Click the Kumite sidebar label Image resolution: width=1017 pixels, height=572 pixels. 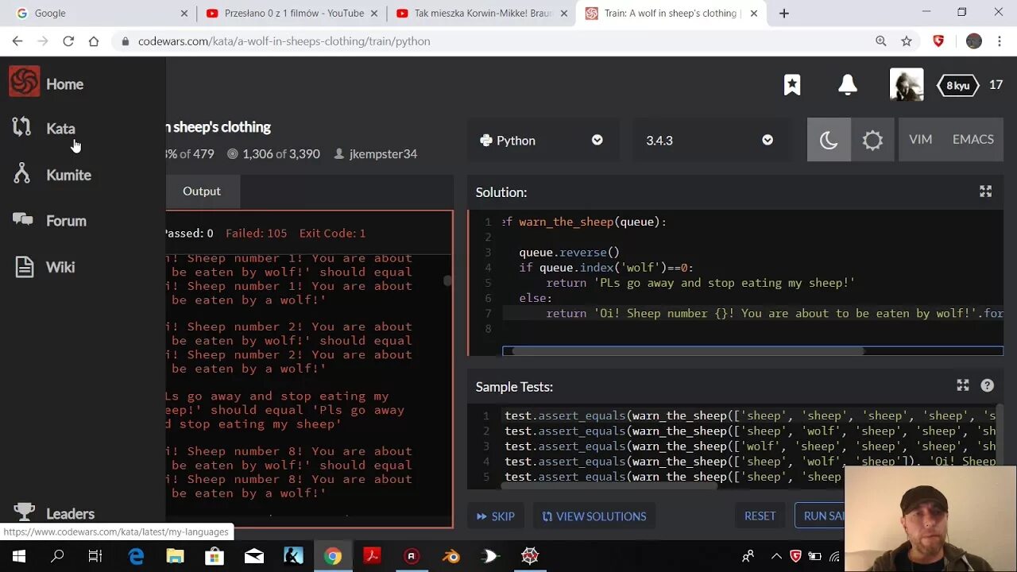(68, 175)
